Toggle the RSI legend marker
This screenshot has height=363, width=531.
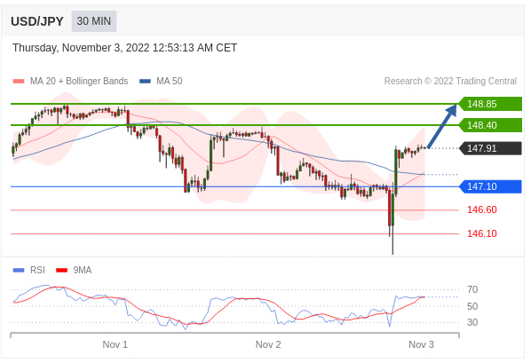pyautogui.click(x=19, y=270)
